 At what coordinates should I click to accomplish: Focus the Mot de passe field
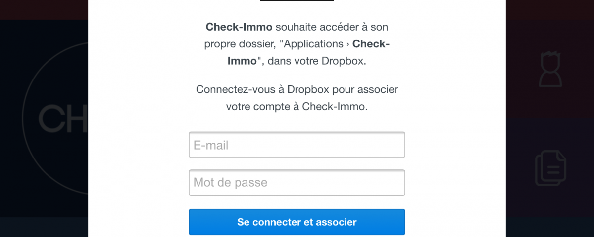pyautogui.click(x=297, y=182)
